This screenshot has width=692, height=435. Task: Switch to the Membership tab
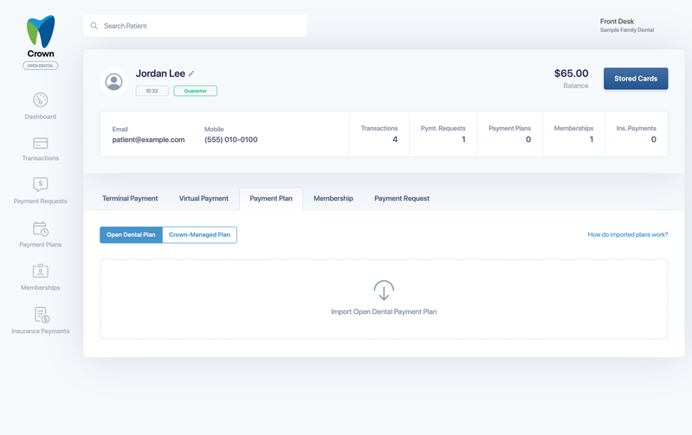point(333,199)
